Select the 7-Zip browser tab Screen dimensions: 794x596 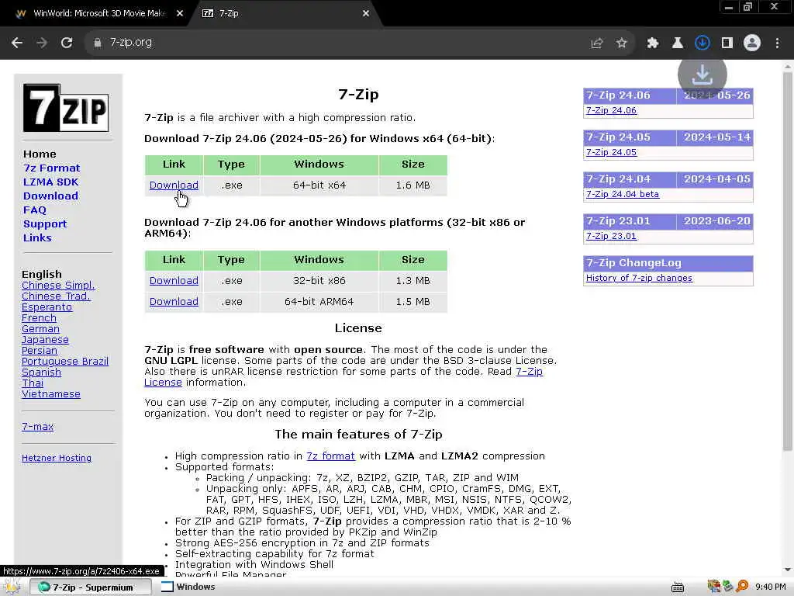pyautogui.click(x=284, y=14)
